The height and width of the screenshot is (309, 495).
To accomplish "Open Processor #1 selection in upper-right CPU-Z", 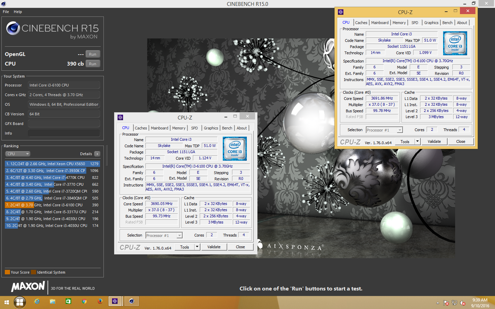I will click(384, 130).
